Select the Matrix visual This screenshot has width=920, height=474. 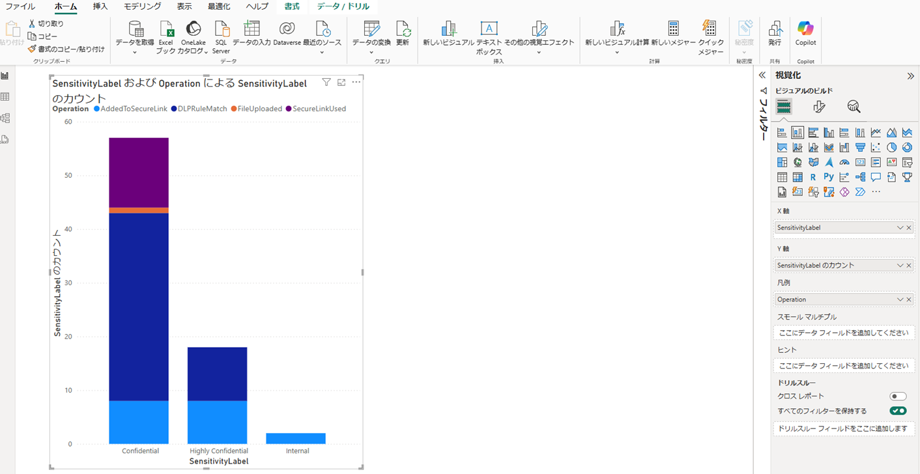pyautogui.click(x=798, y=177)
